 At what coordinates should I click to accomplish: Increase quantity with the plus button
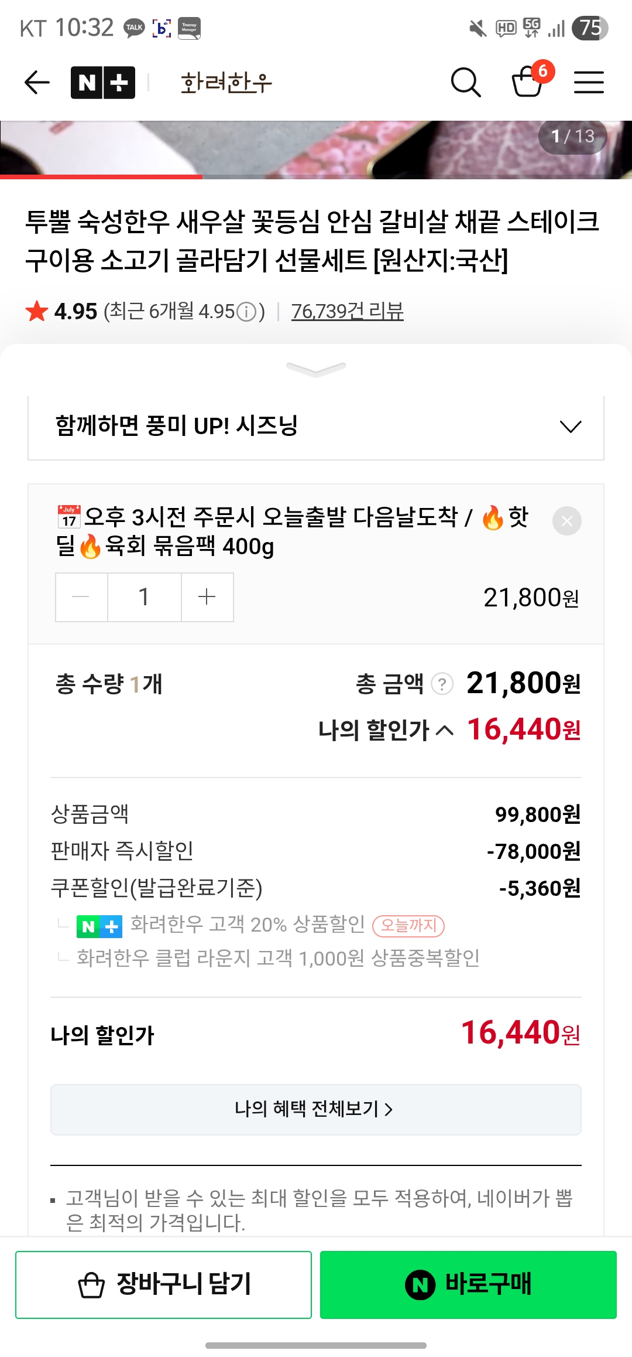207,597
